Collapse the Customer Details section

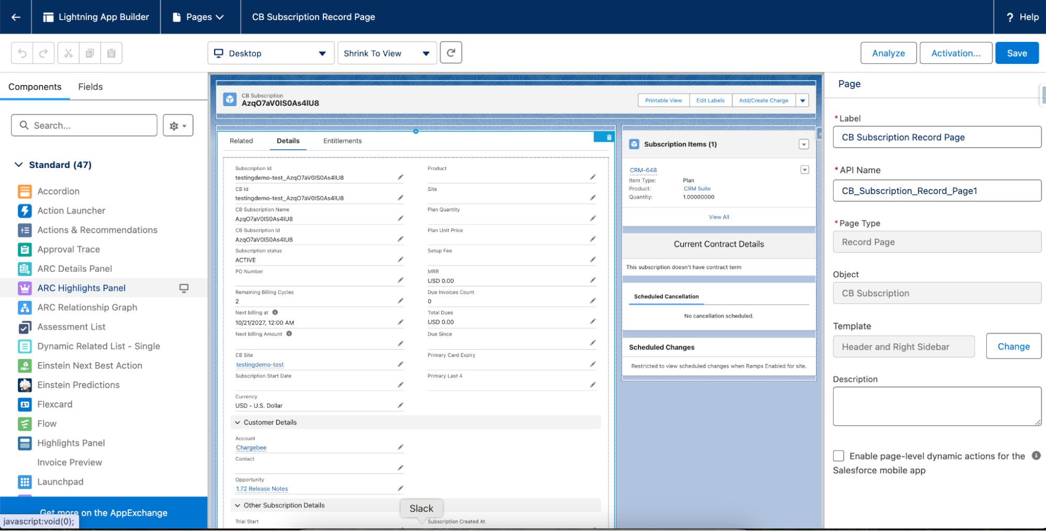238,422
